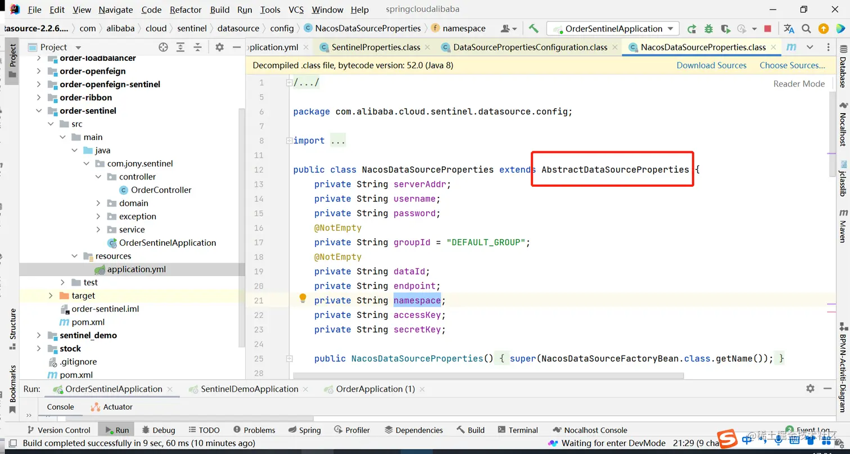Viewport: 850px width, 454px height.
Task: Click the red Stop square icon
Action: coord(767,29)
